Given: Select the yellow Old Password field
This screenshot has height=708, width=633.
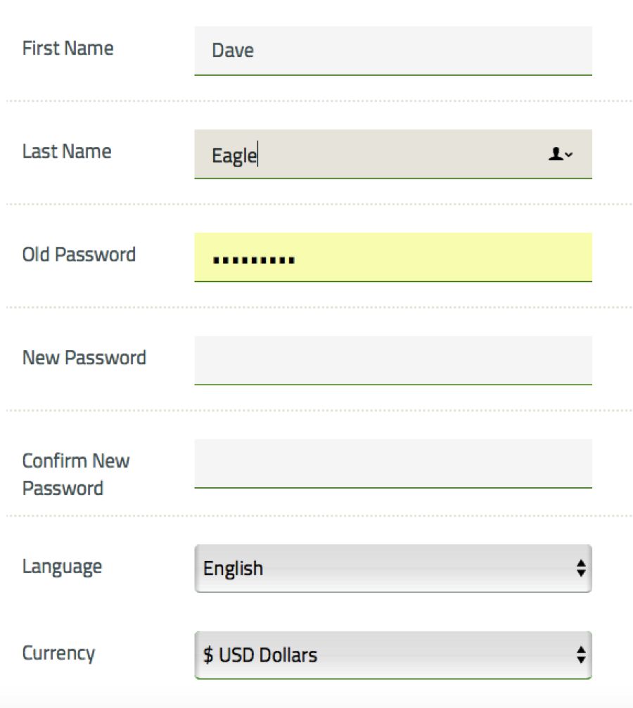Looking at the screenshot, I should pos(393,257).
